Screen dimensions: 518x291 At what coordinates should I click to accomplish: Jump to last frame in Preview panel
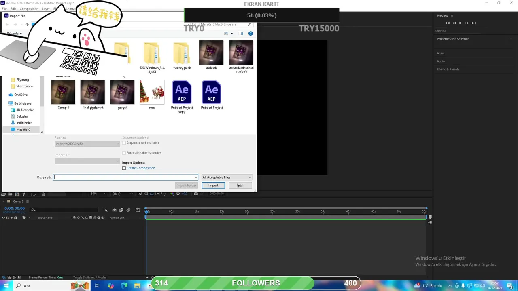(x=473, y=23)
